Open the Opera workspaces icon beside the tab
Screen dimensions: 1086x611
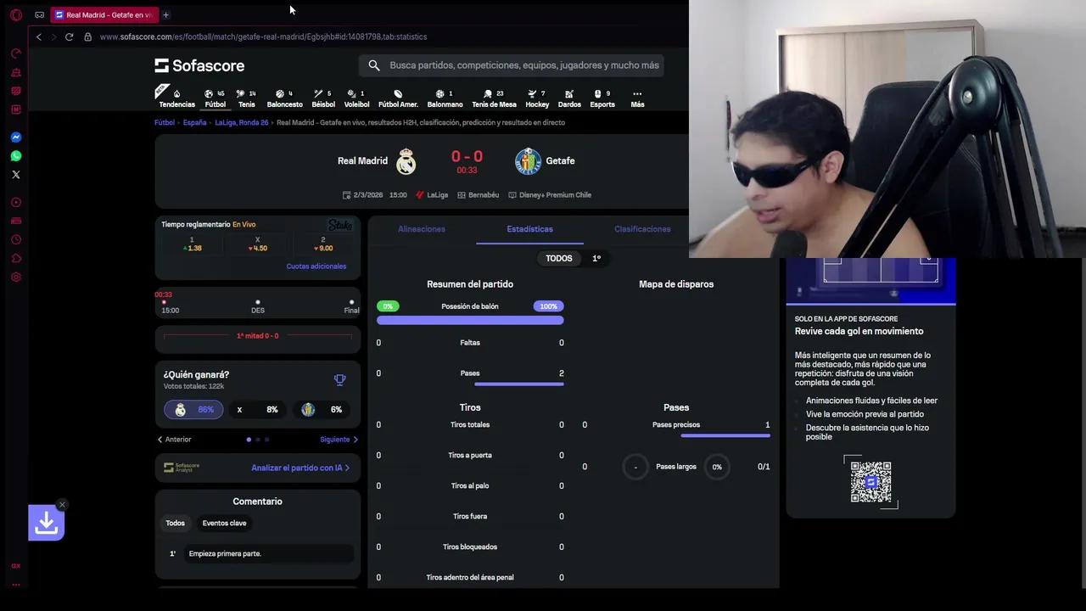[40, 14]
